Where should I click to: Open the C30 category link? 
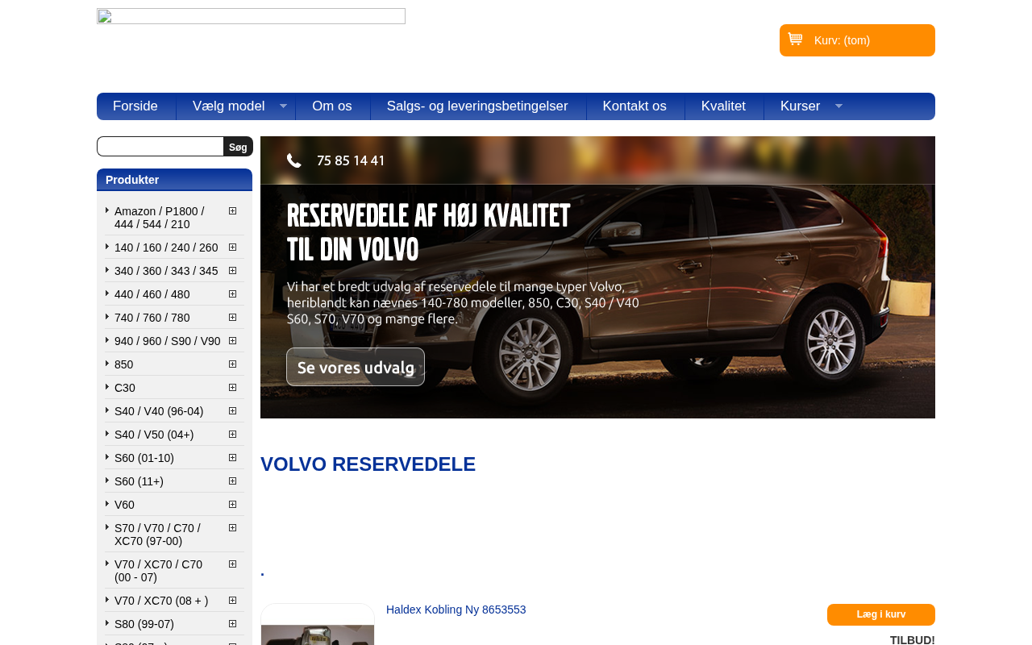125,388
